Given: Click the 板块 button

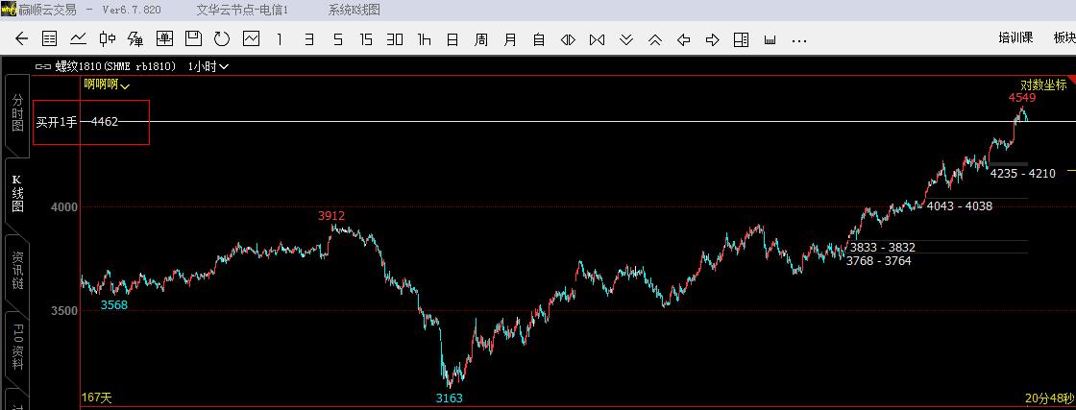Looking at the screenshot, I should tap(1064, 37).
